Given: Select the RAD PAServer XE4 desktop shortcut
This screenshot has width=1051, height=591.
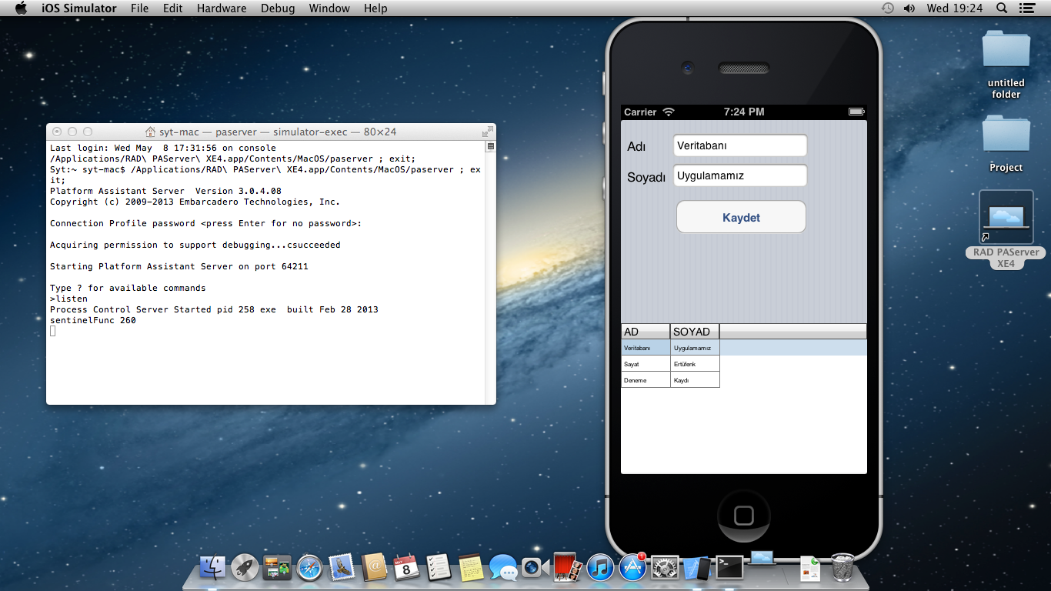Looking at the screenshot, I should click(x=1006, y=230).
